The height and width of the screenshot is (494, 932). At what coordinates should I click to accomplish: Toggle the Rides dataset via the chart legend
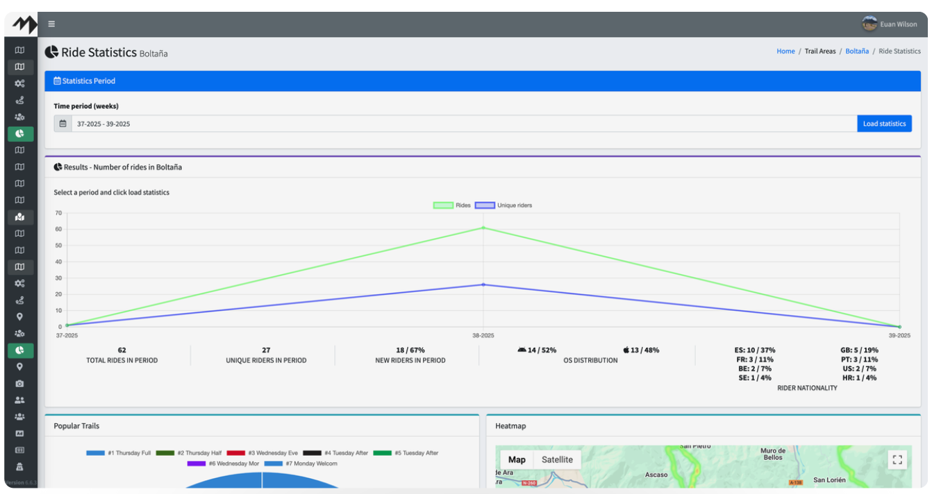coord(460,205)
